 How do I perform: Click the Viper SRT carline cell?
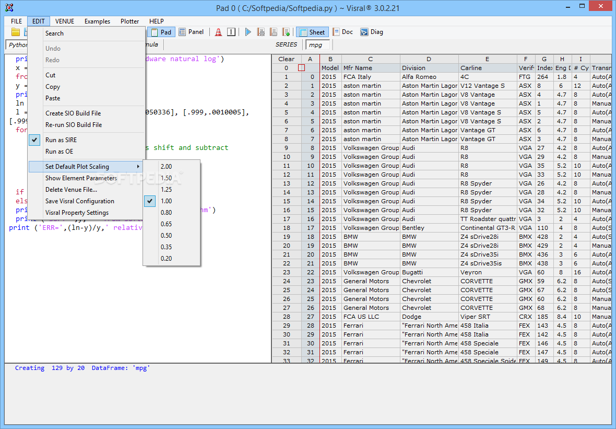[x=488, y=317]
